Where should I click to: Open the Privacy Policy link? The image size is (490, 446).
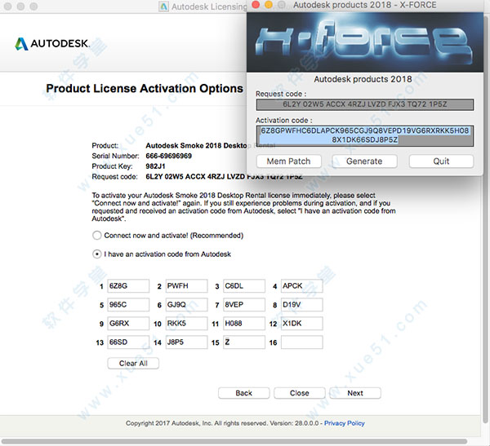[345, 423]
